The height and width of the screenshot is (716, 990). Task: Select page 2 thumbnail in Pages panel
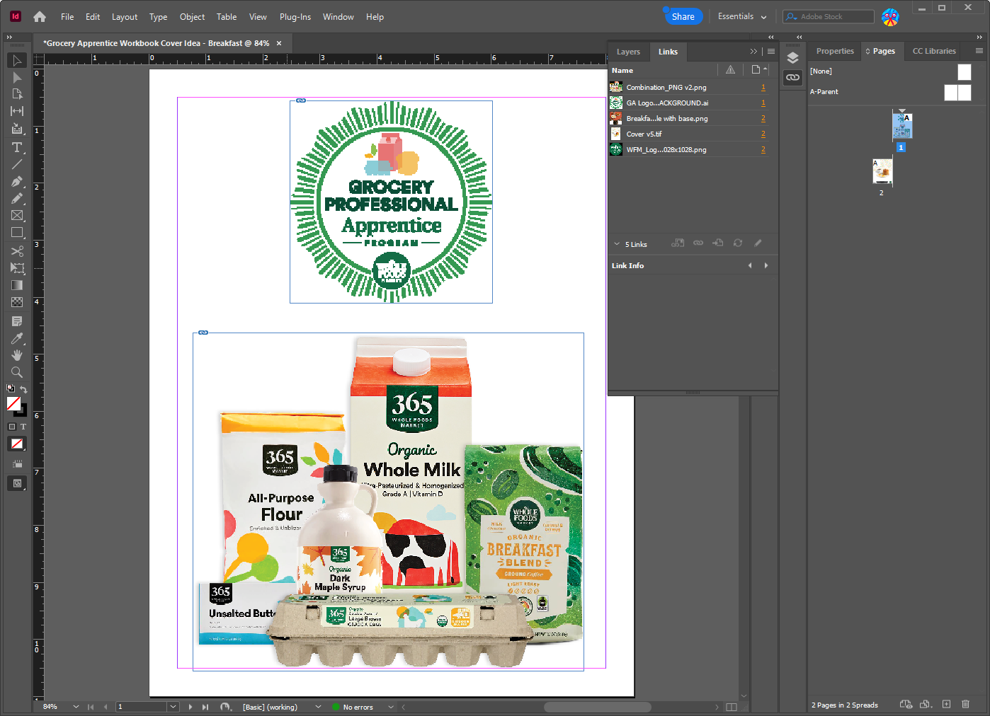882,171
